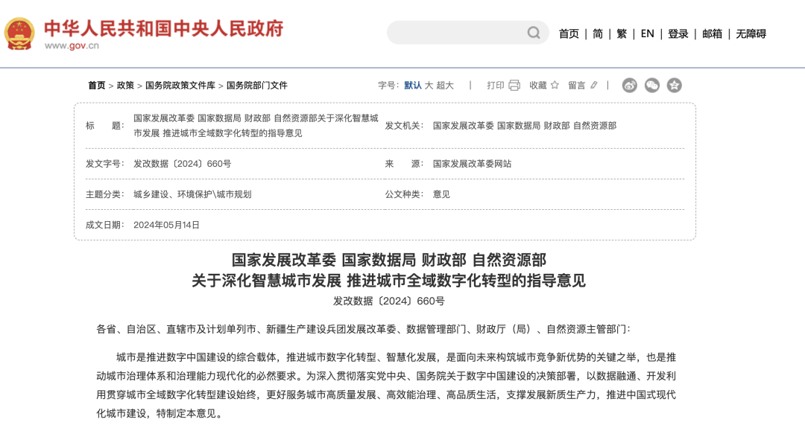This screenshot has height=431, width=805.
Task: Click the main heading line 国家发展改革委 国家数据局
Action: [x=389, y=261]
